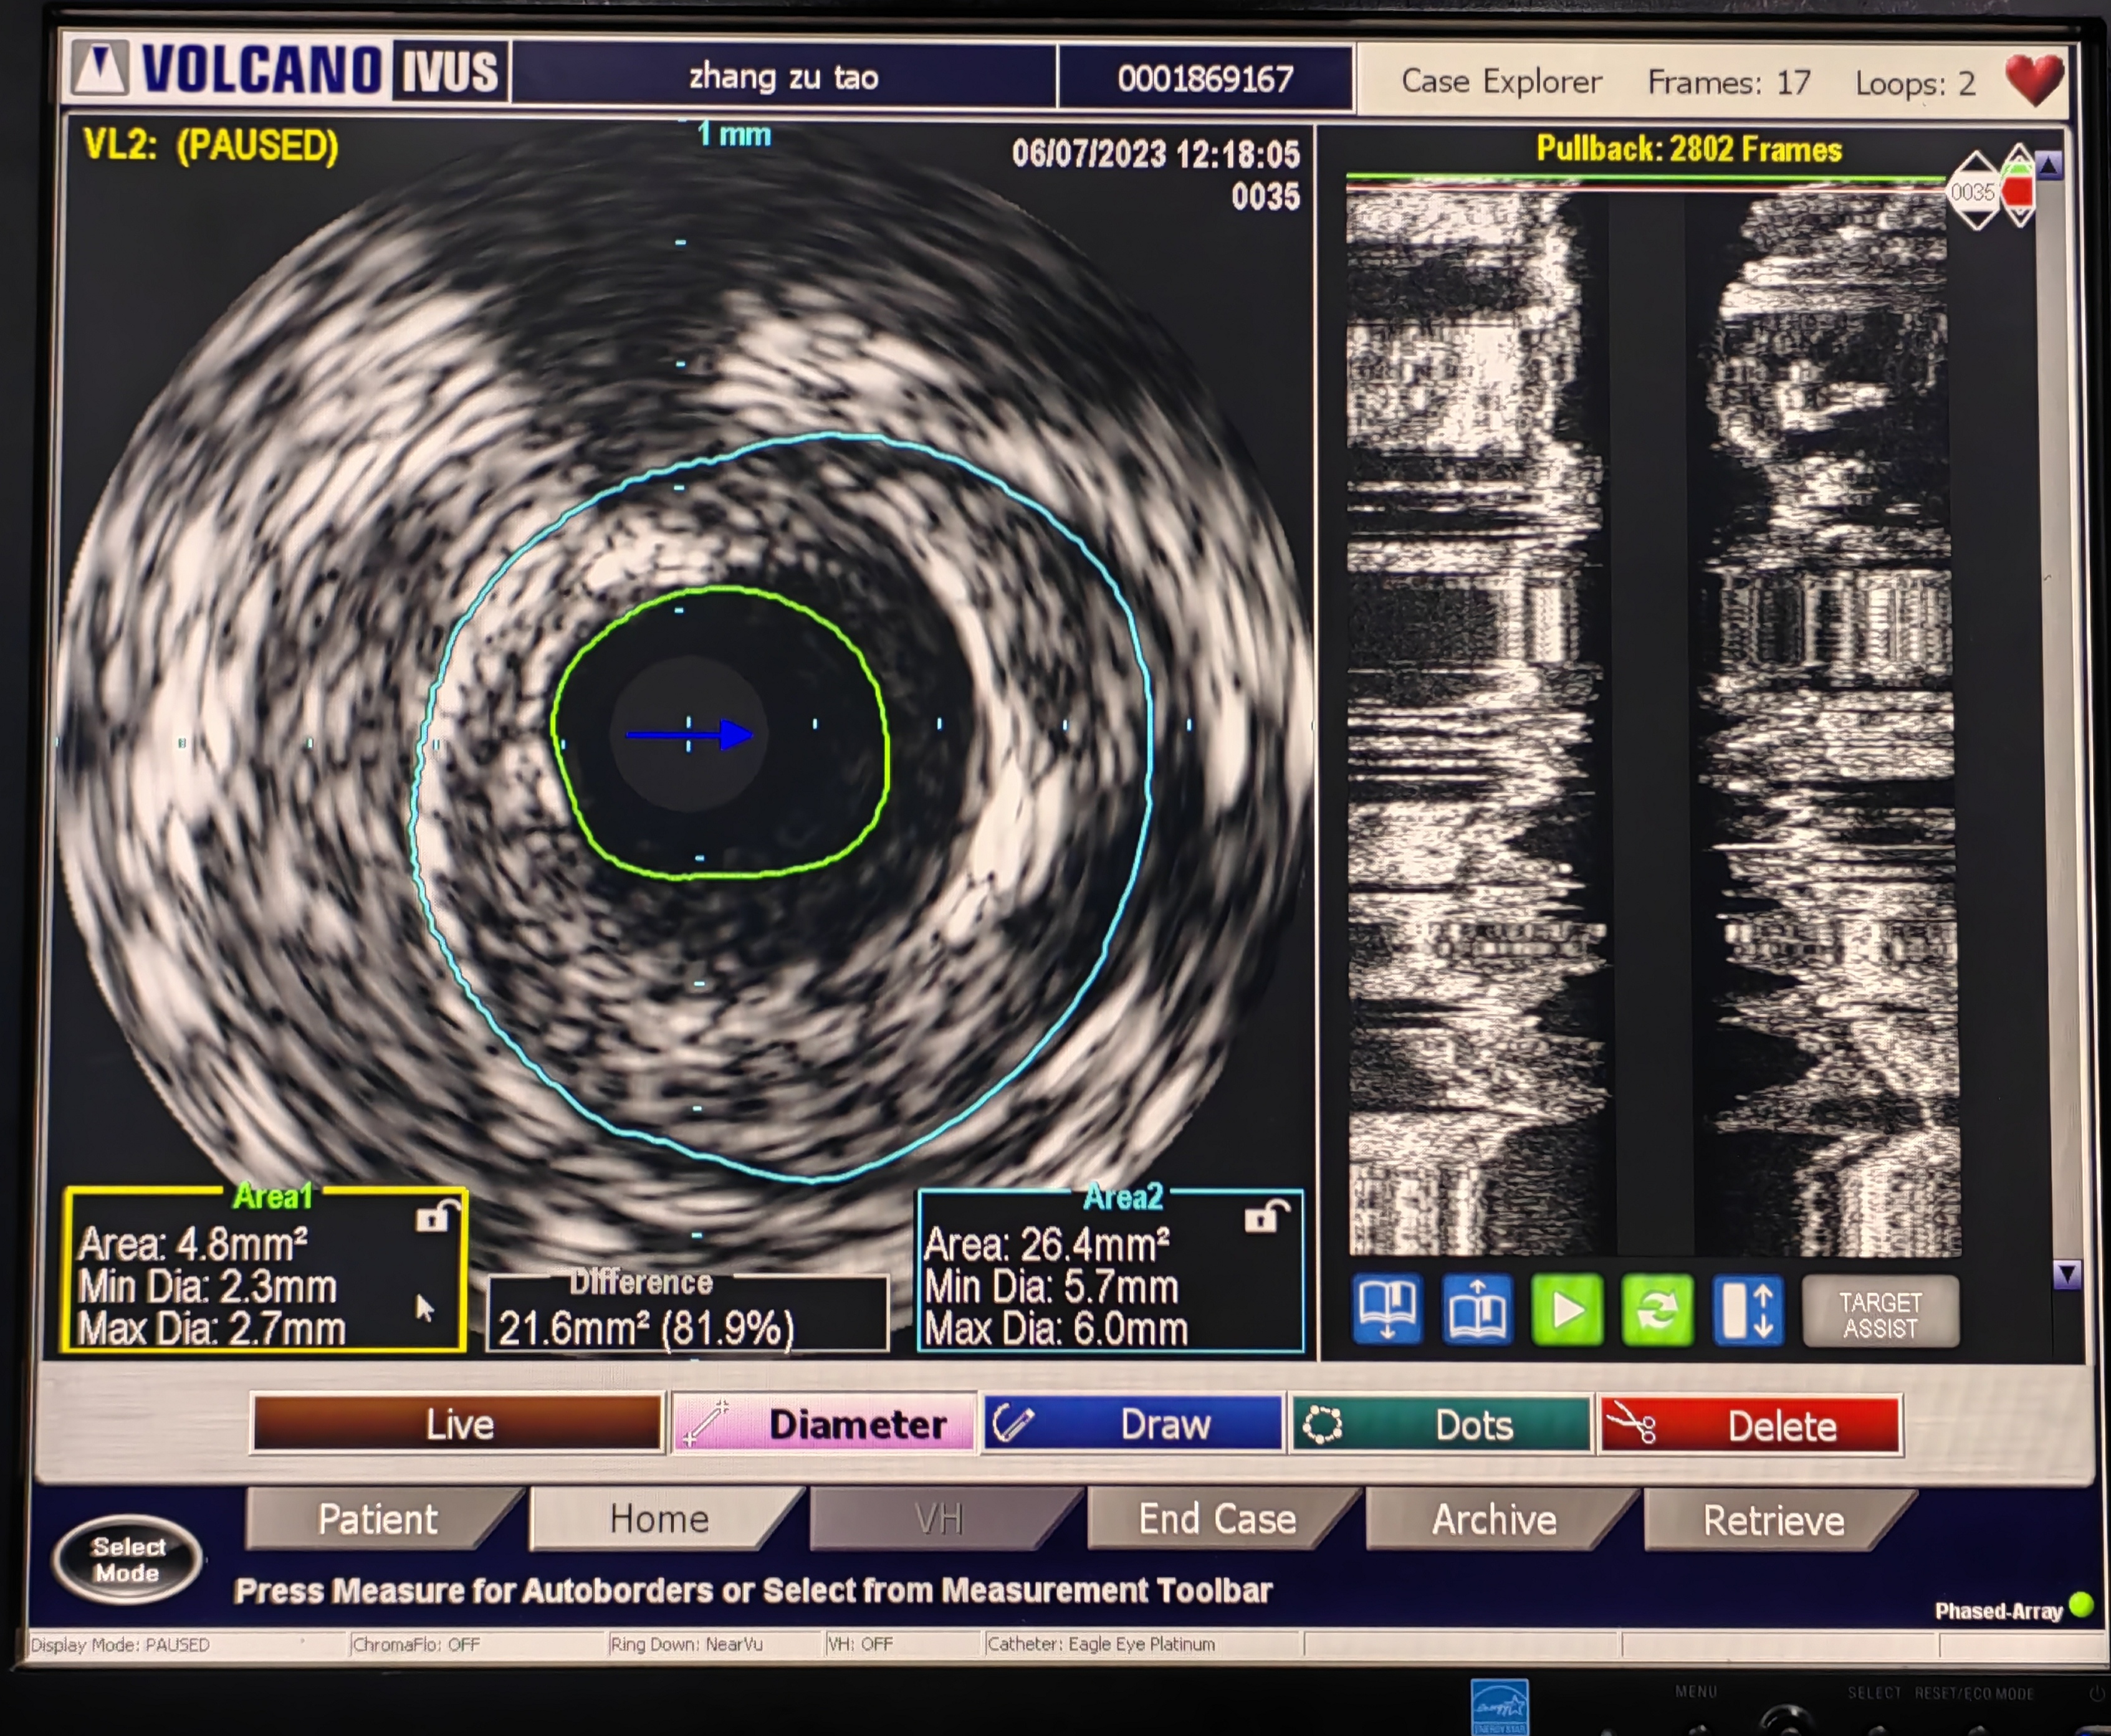2111x1736 pixels.
Task: Click the Volcano logo icon
Action: [x=101, y=68]
